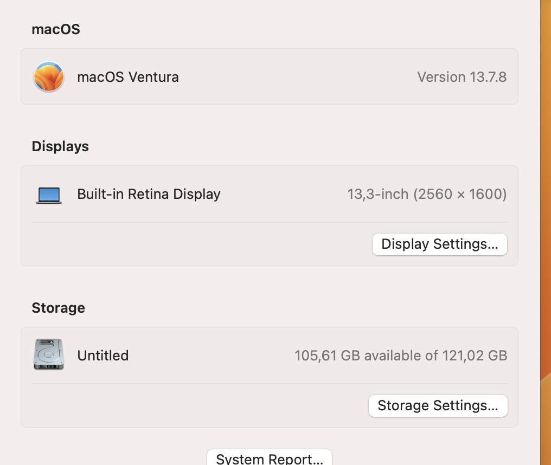
Task: Select the Built-in Retina Display row
Action: 270,193
